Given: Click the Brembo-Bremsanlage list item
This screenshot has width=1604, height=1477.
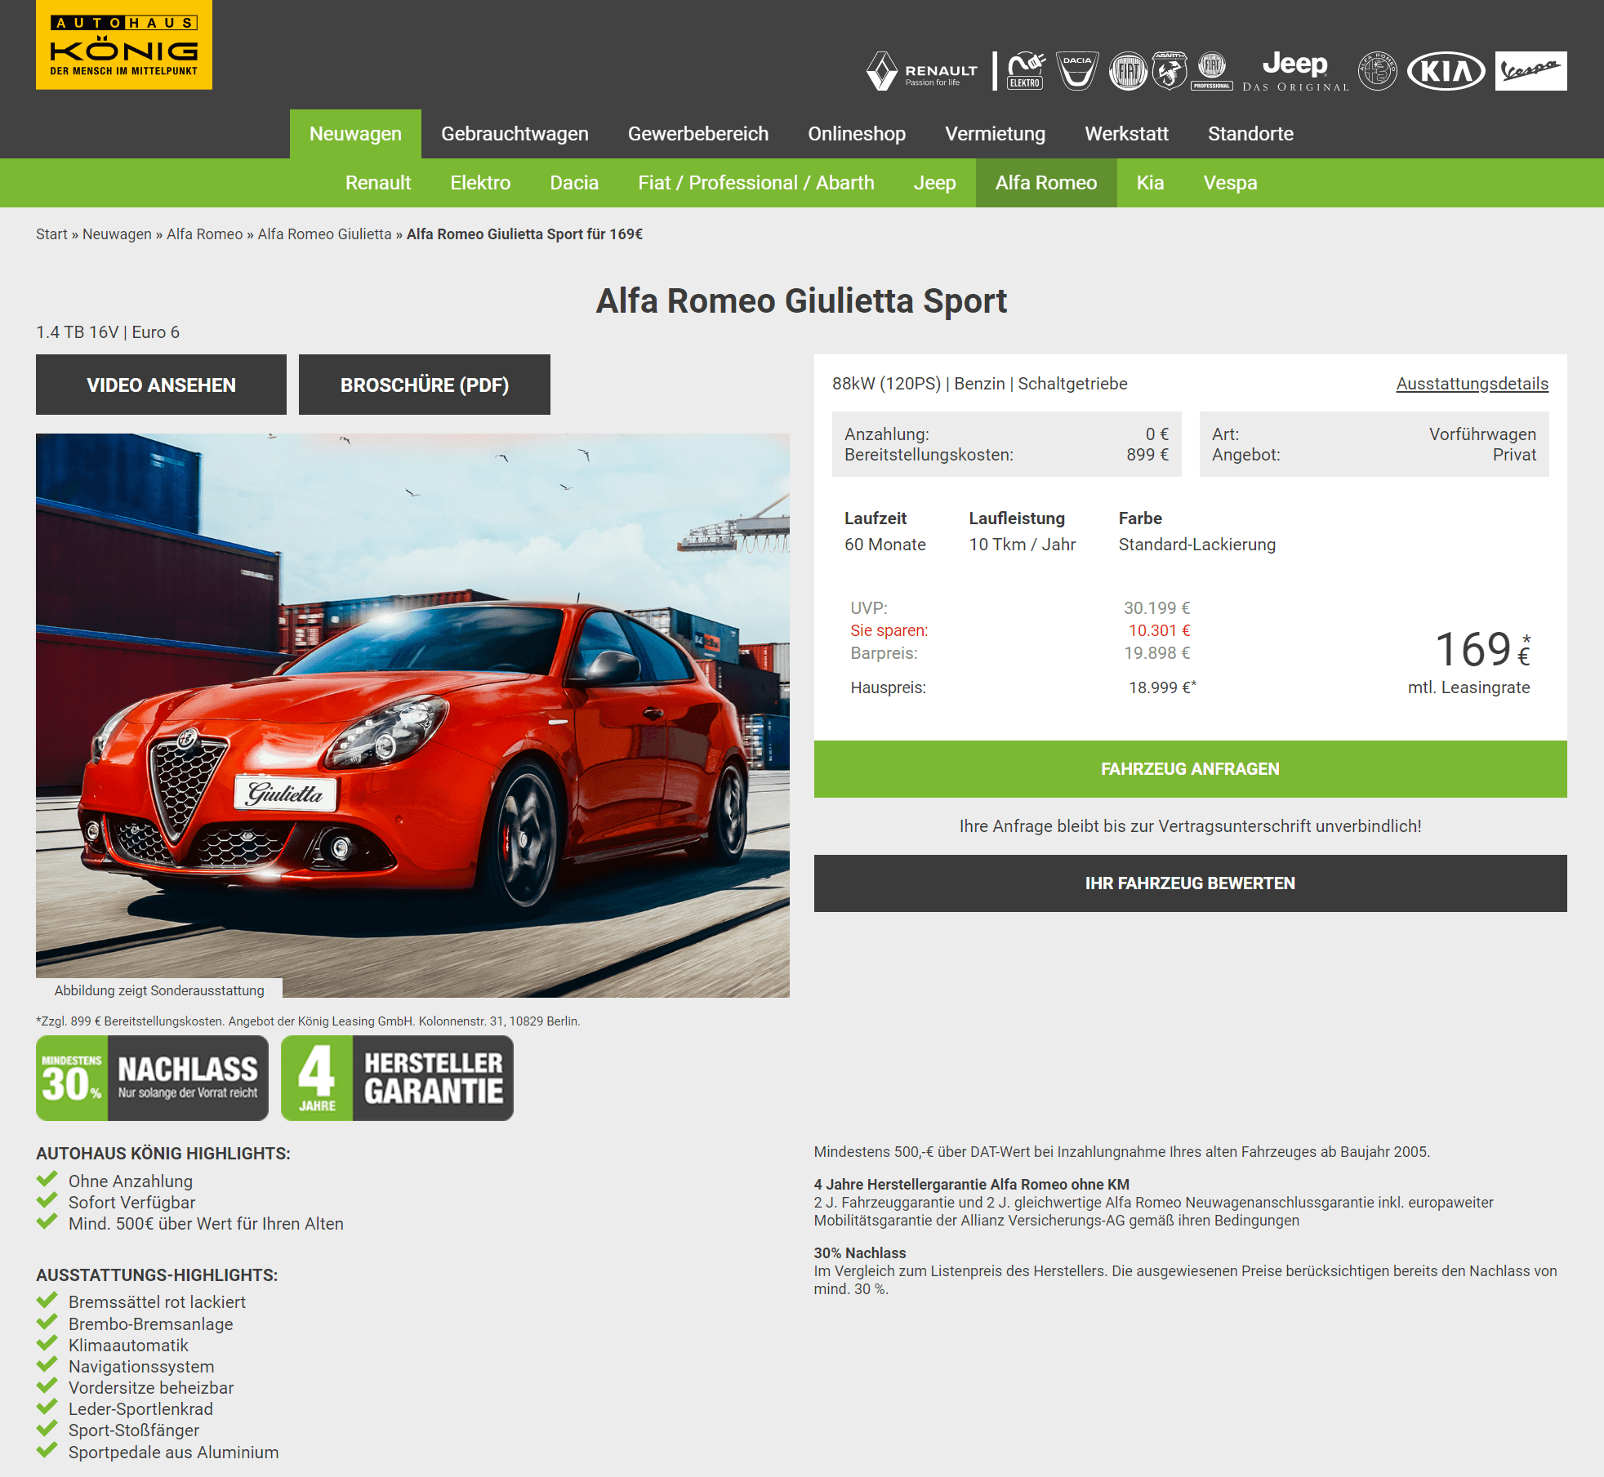Looking at the screenshot, I should pyautogui.click(x=150, y=1324).
